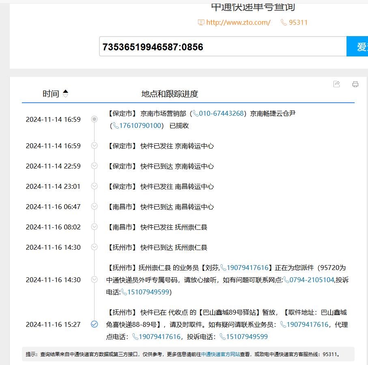368x365 pixels.
Task: Open the 中通快递官方网站 link in the tip
Action: (x=221, y=354)
